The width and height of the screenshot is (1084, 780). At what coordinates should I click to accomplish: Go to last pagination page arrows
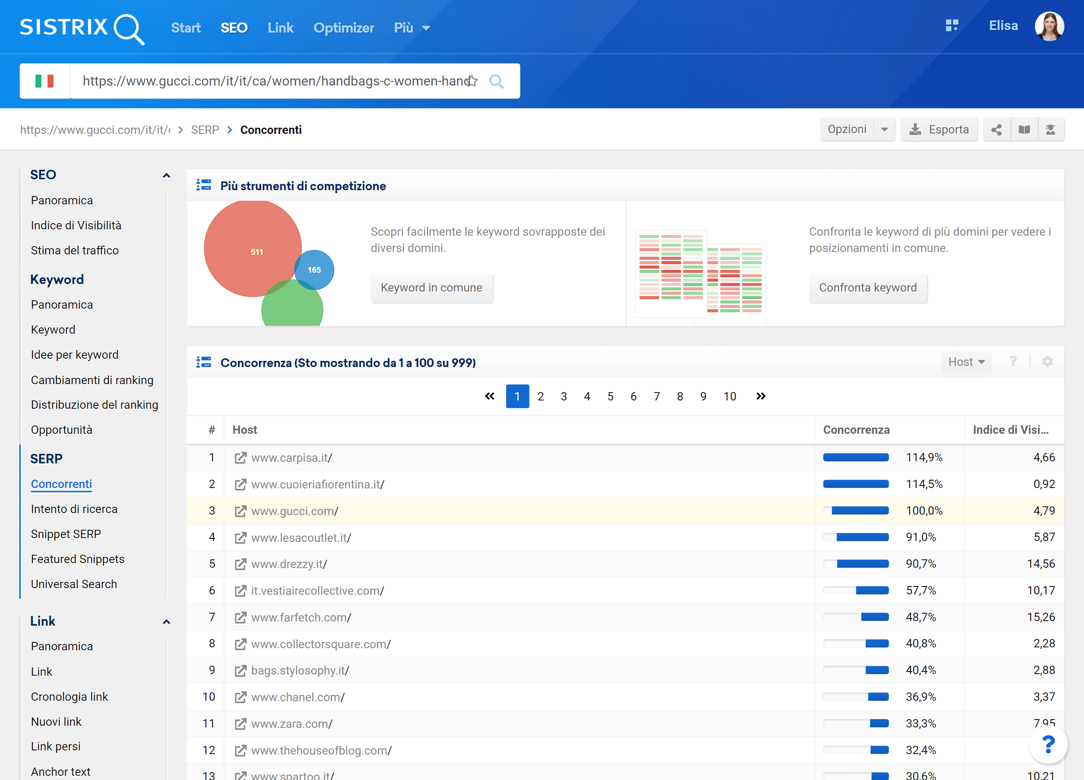tap(761, 396)
